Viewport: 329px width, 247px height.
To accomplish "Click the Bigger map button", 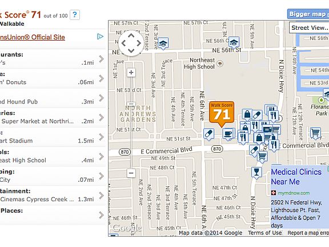I will coord(308,14).
